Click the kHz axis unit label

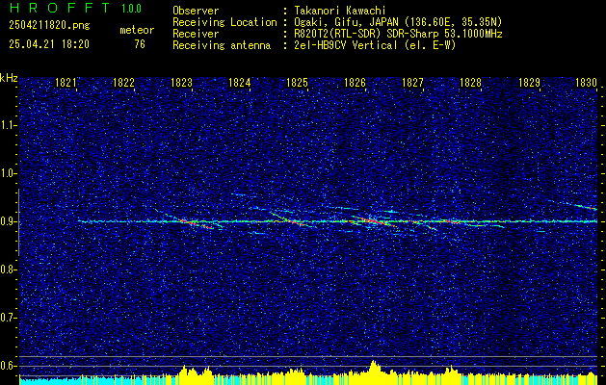[9, 78]
